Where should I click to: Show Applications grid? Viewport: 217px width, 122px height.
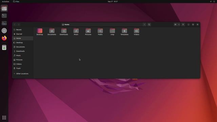(4, 118)
